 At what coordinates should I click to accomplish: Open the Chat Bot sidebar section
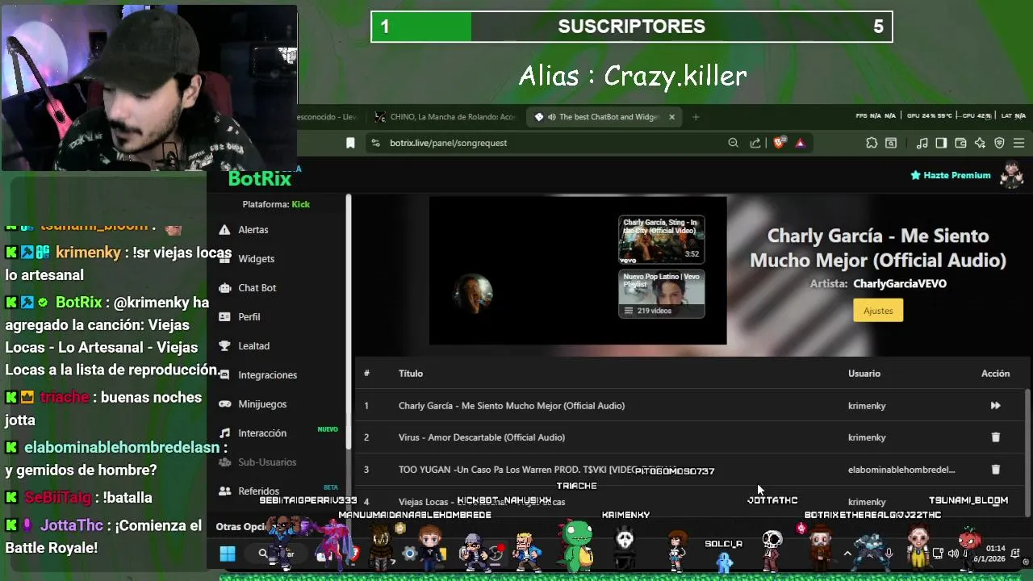click(x=257, y=288)
